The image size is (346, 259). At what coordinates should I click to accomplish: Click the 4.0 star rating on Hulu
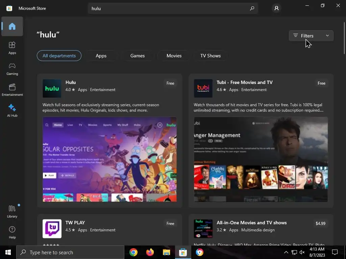tap(70, 90)
